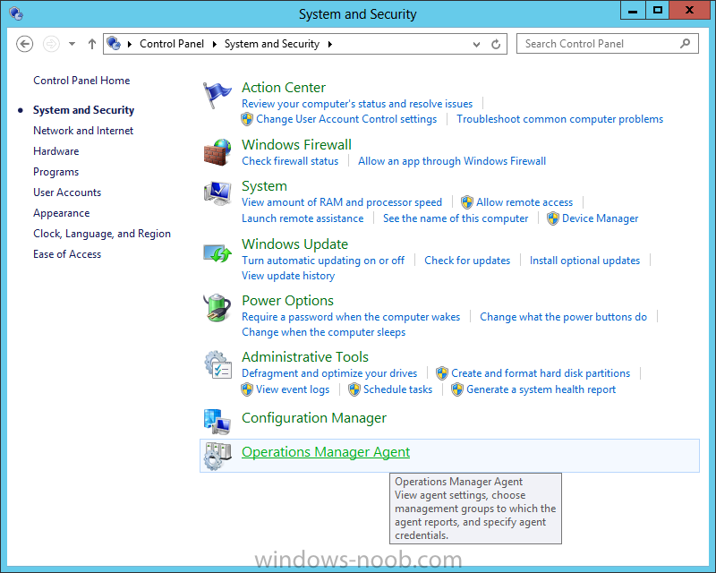Open the recent locations dropdown arrow
The image size is (716, 573).
point(72,44)
